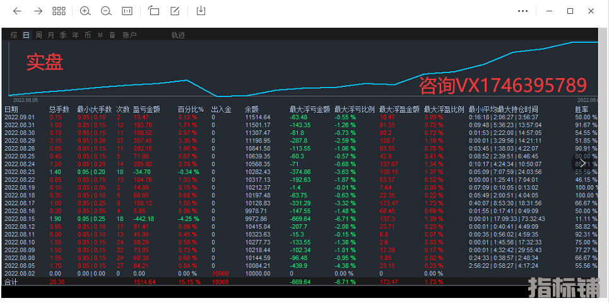The width and height of the screenshot is (609, 303).
Task: Open the 月 monthly tab
Action: tap(50, 35)
